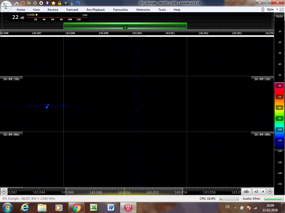Click 143.050 on the upper frequency scale
Screen dimensions: 285x213
(137, 33)
